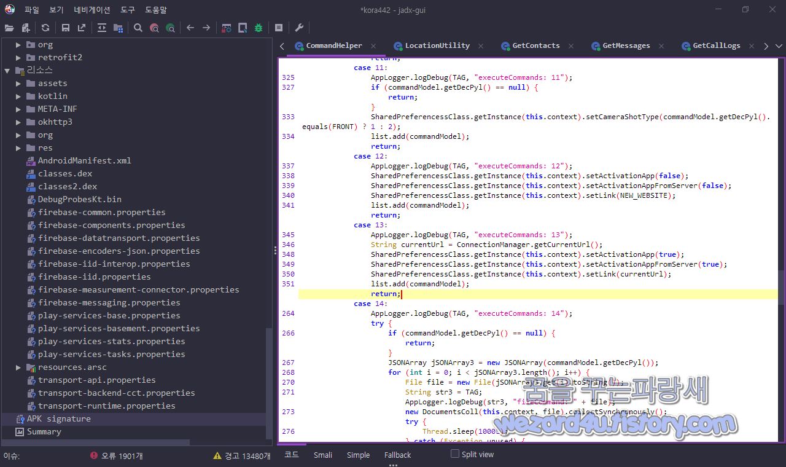Click the sync with editor icon

point(102,28)
